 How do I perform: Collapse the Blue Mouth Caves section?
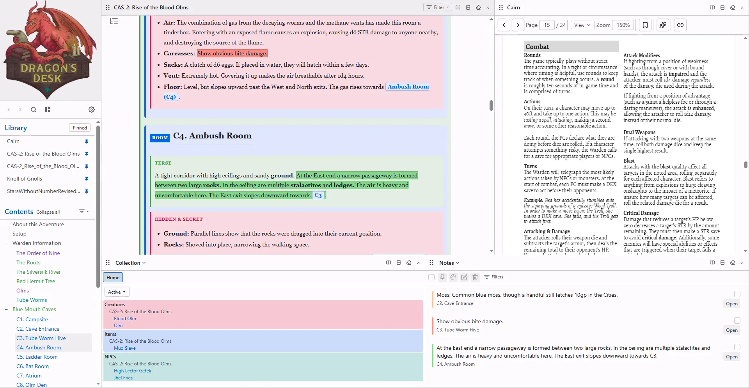(6, 310)
